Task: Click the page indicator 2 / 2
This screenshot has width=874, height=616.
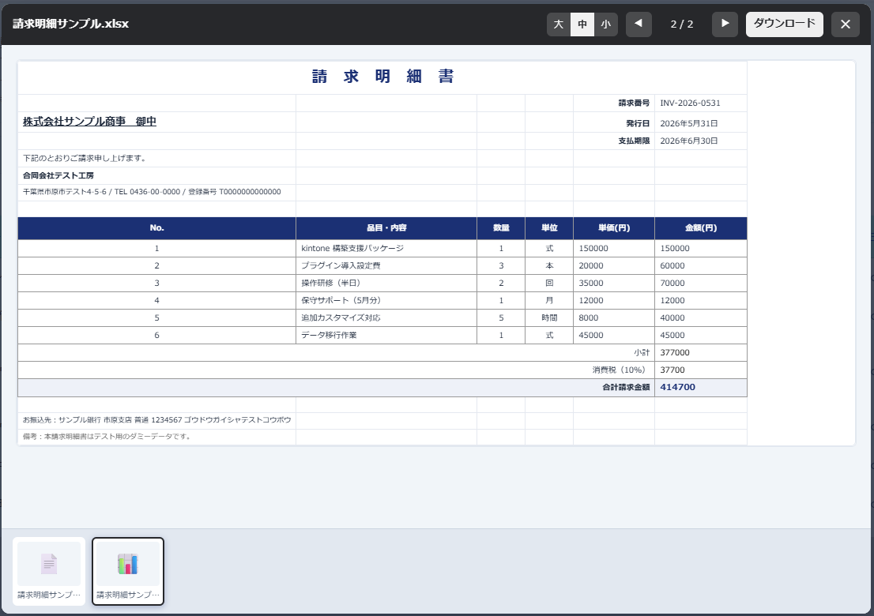Action: pos(682,24)
